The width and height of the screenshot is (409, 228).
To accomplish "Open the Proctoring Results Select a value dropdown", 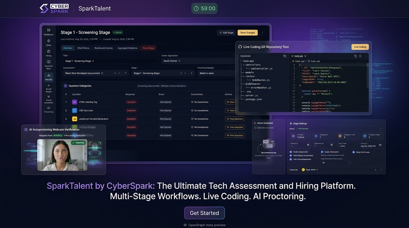I will coord(216,73).
